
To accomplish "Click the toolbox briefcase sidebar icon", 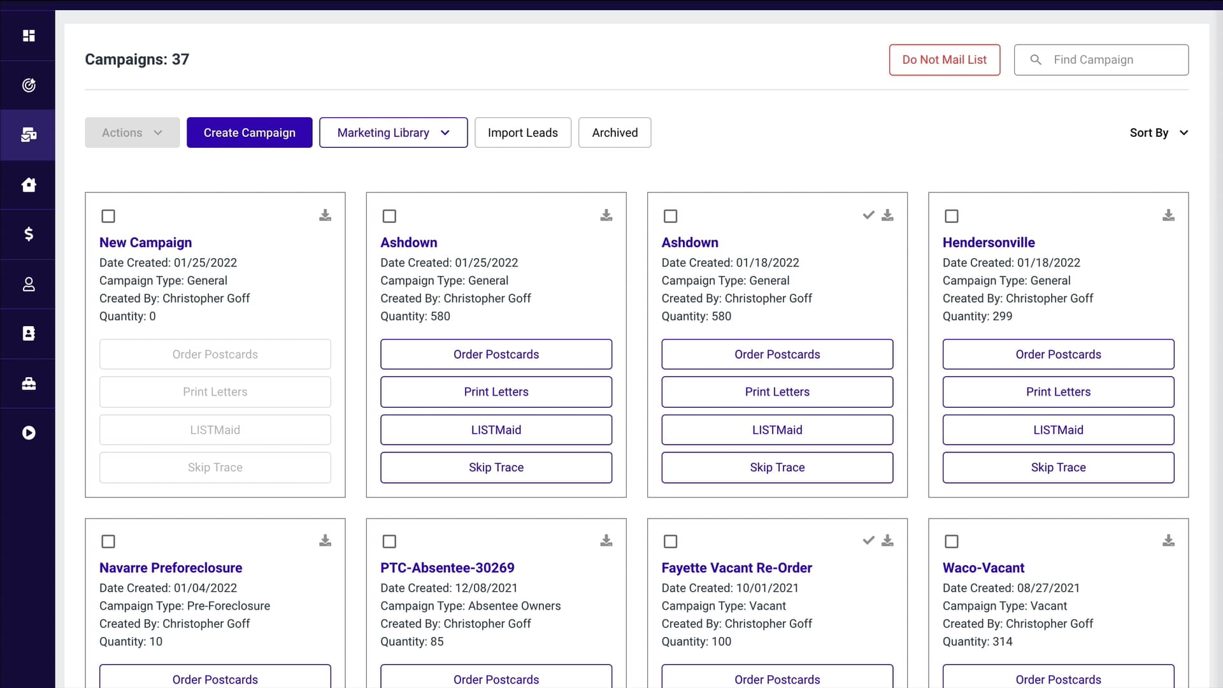I will point(29,383).
